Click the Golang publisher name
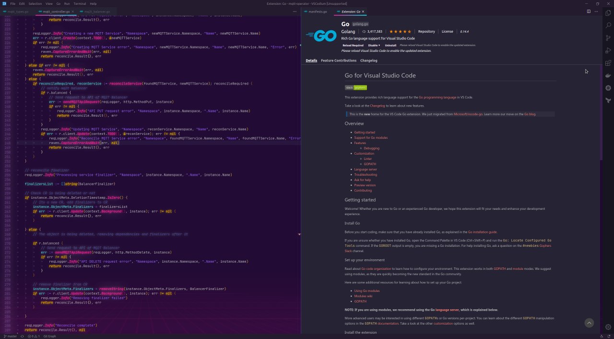Viewport: 614px width, 339px height. tap(348, 32)
